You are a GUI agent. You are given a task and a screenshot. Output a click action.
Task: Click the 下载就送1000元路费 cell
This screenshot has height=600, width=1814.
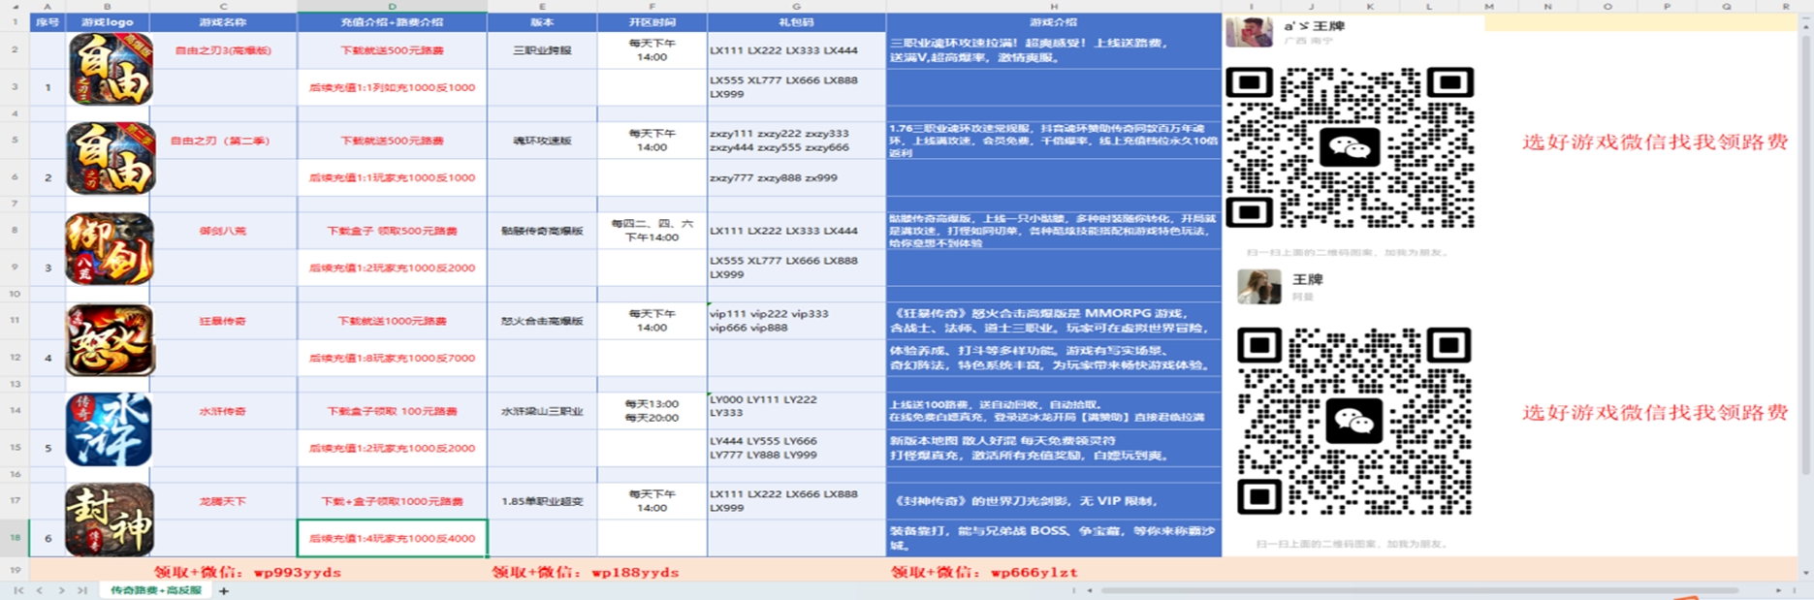tap(392, 321)
